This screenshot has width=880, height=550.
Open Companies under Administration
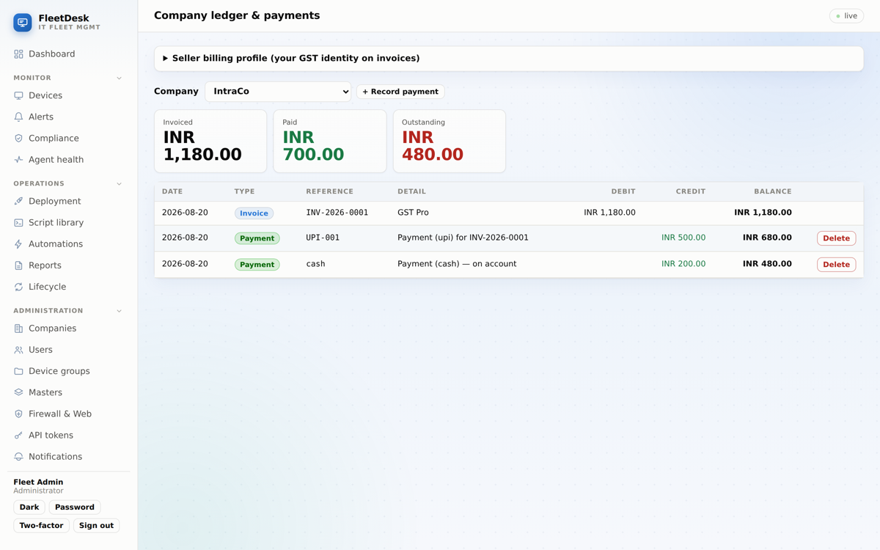(69, 329)
